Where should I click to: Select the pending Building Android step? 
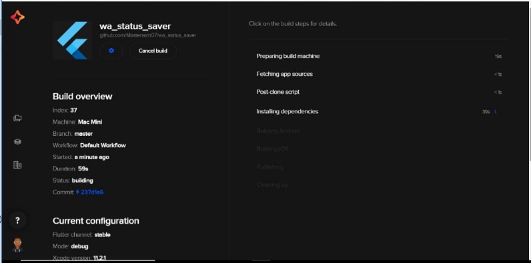pos(278,131)
